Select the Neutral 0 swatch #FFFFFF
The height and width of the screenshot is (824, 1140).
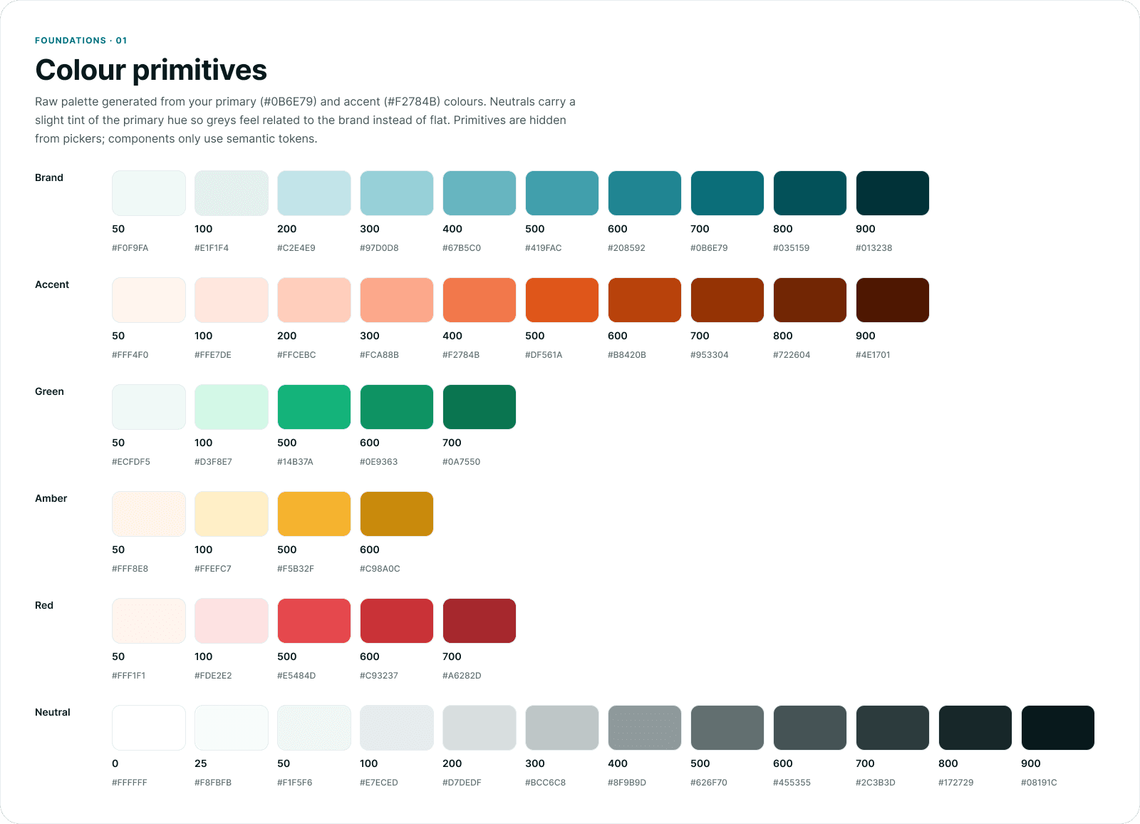149,728
